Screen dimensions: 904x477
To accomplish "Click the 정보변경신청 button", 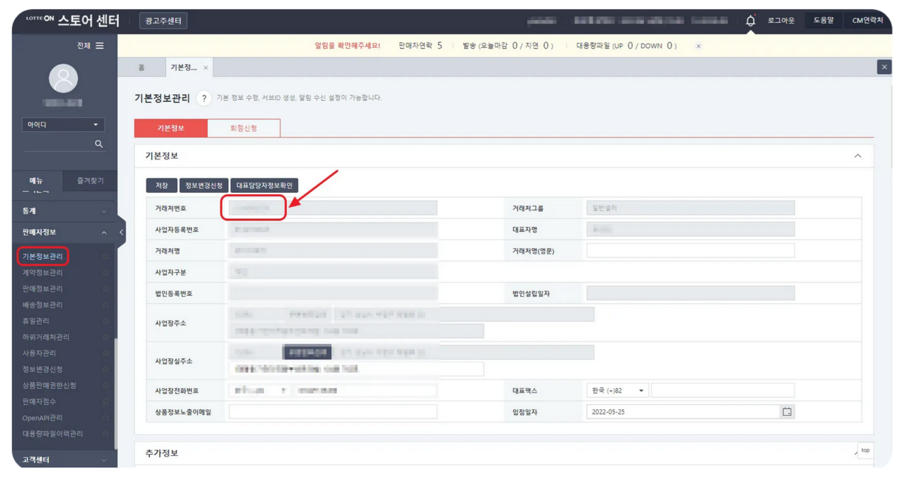I will tap(204, 185).
